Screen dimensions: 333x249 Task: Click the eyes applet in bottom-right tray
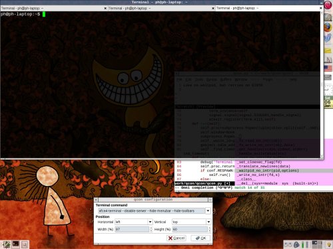(x=288, y=244)
